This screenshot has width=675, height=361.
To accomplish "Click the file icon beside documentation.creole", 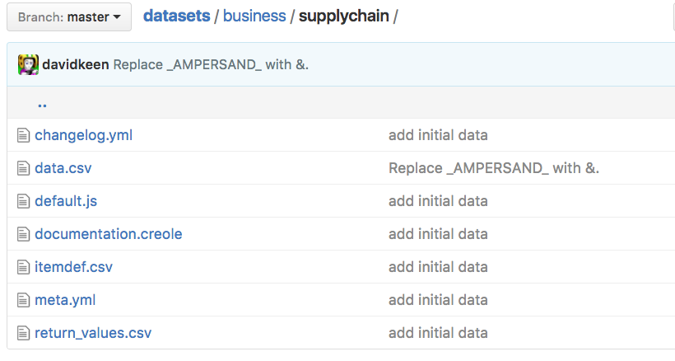I will coord(23,234).
